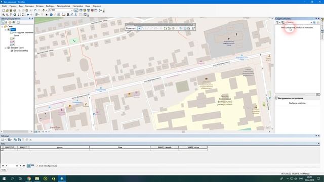Show all records view button
324x182 pixels.
coord(29,166)
